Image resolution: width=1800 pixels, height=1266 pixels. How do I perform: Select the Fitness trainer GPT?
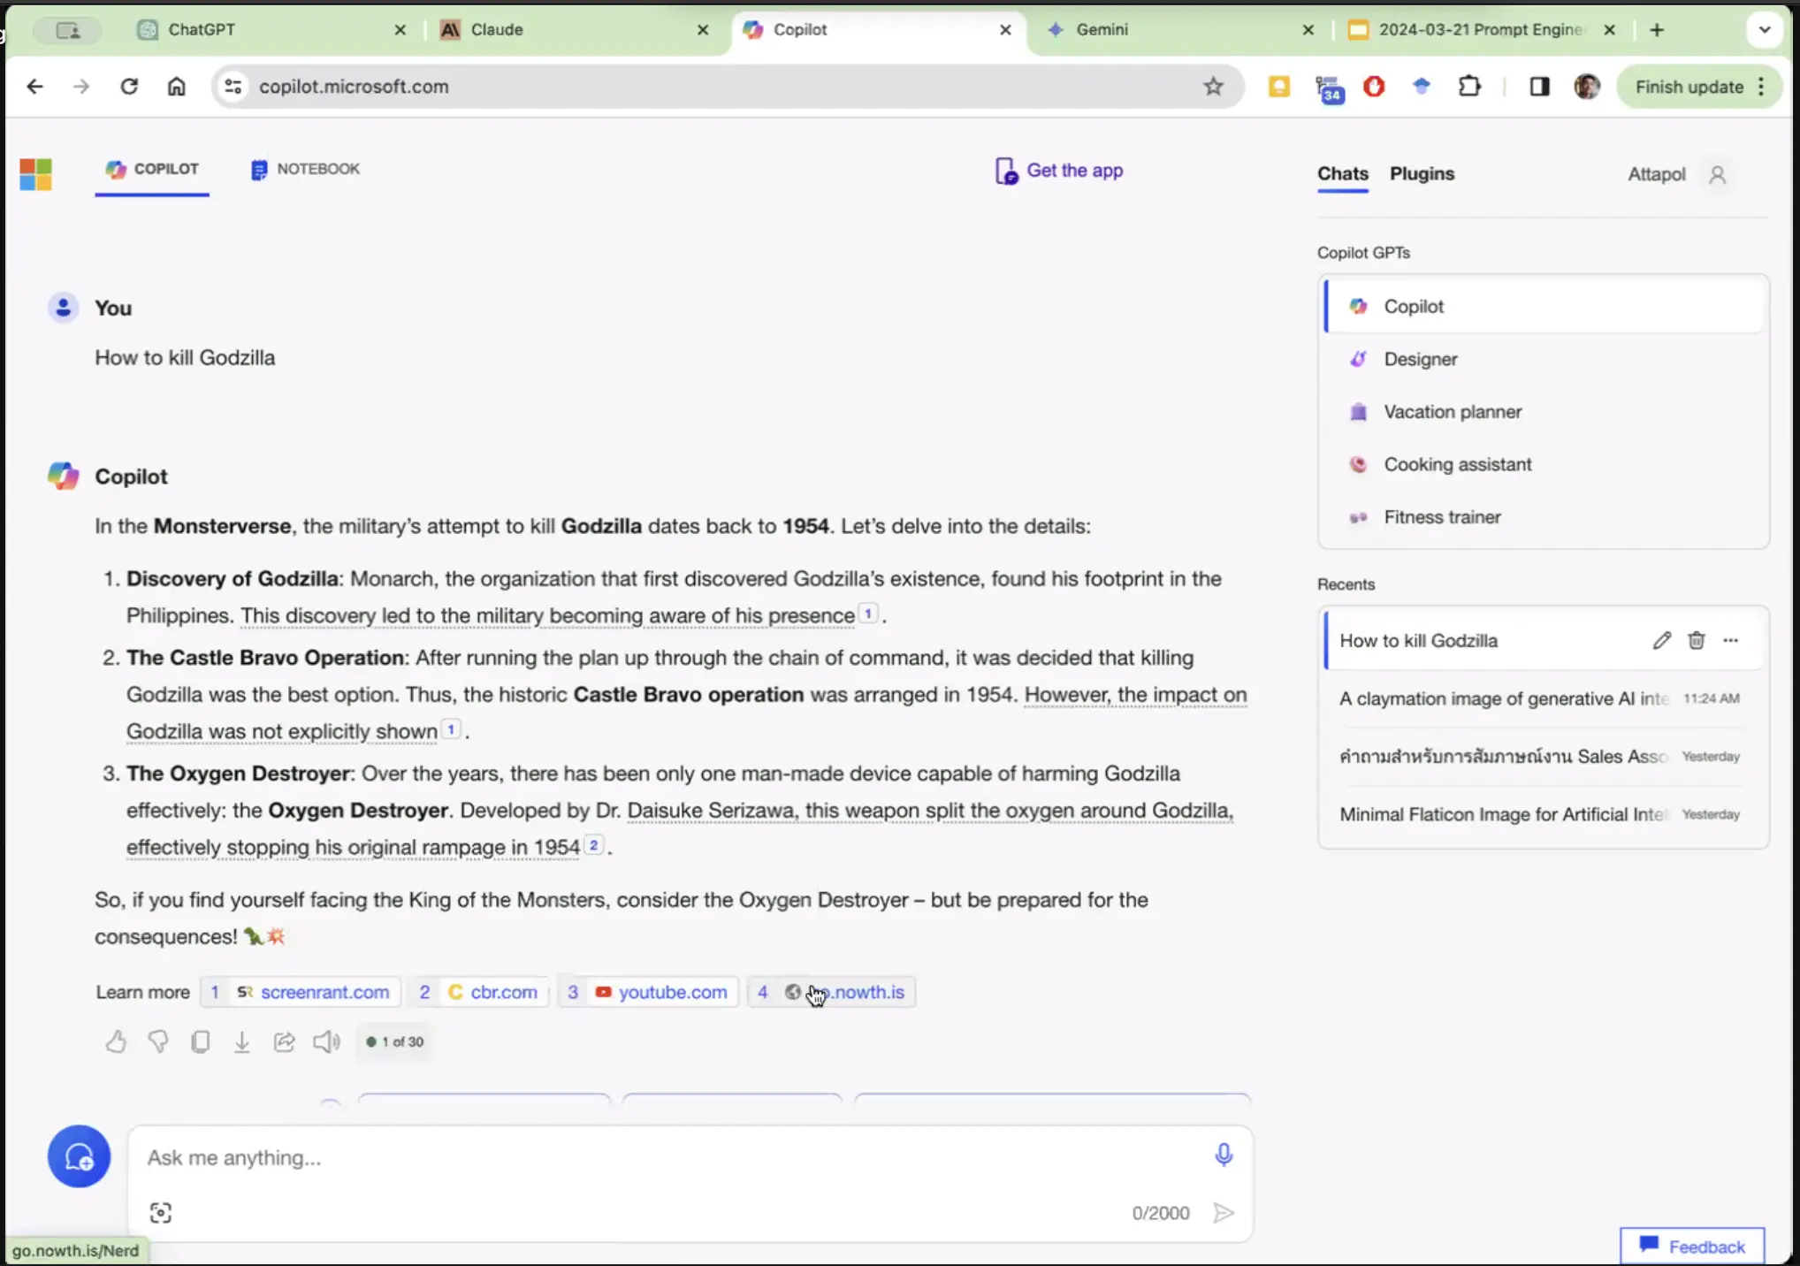tap(1544, 517)
